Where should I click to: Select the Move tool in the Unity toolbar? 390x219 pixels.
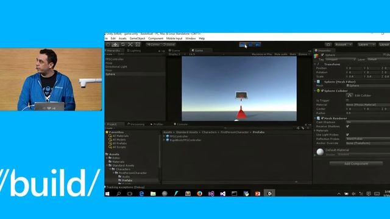115,44
